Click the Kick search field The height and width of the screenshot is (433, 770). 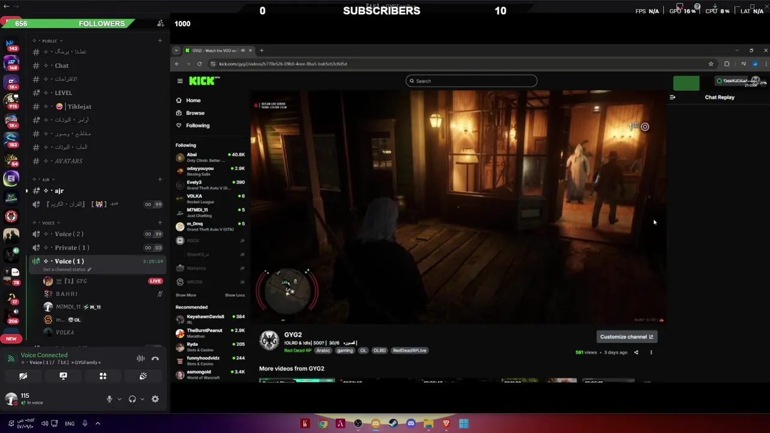tap(471, 81)
